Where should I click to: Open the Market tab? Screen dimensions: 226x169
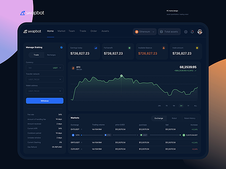click(x=61, y=31)
